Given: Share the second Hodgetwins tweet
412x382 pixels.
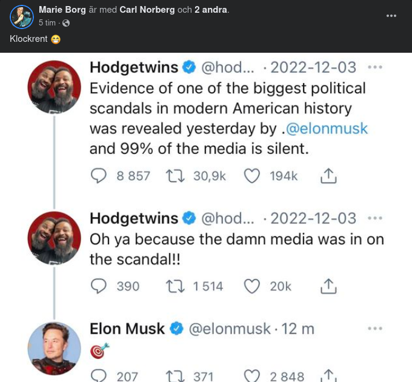Looking at the screenshot, I should pos(327,286).
